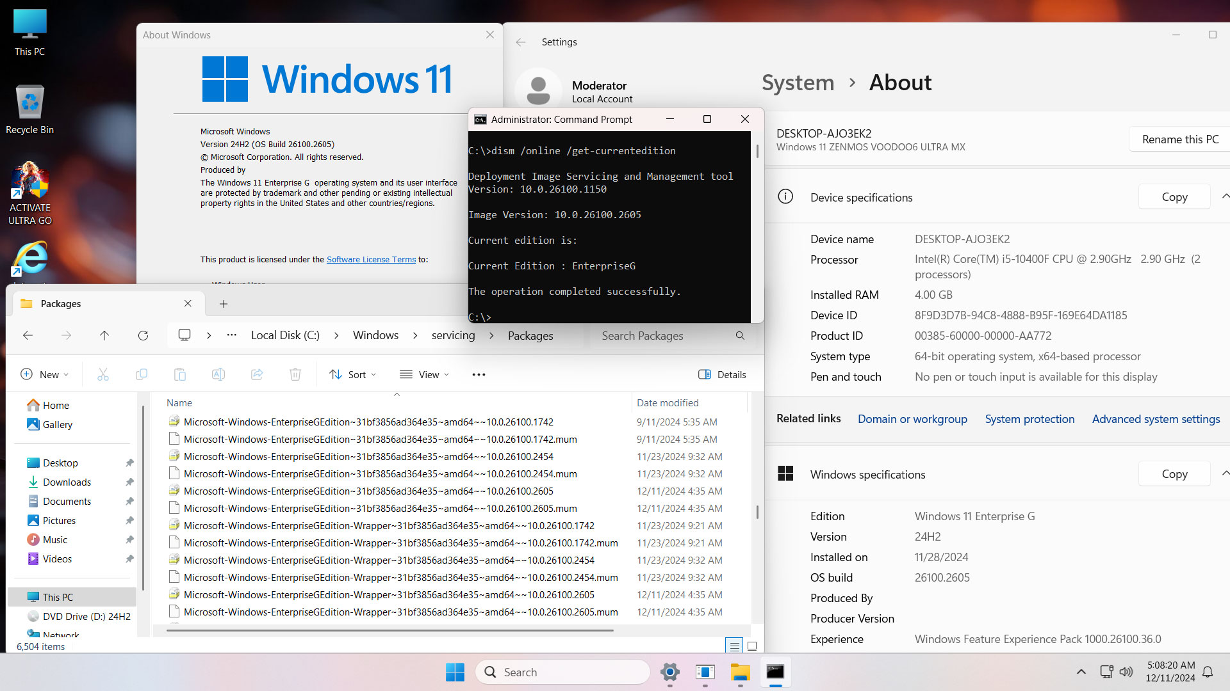Viewport: 1230px width, 691px height.
Task: Close the Packages tab
Action: click(x=188, y=303)
